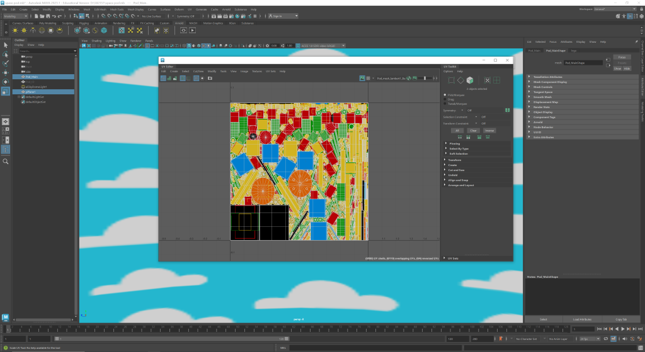Click the Inverse selection button
645x352 pixels.
pos(489,130)
